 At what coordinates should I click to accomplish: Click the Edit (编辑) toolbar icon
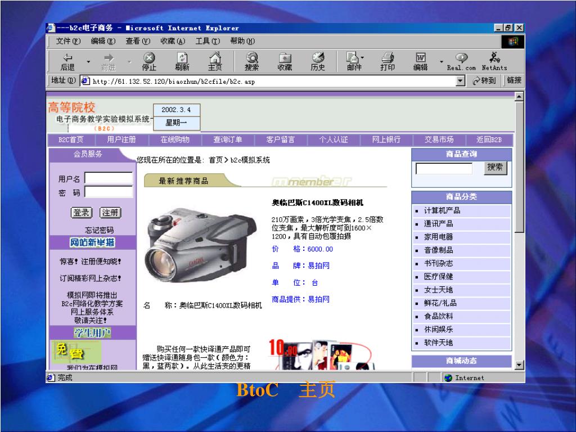(421, 62)
